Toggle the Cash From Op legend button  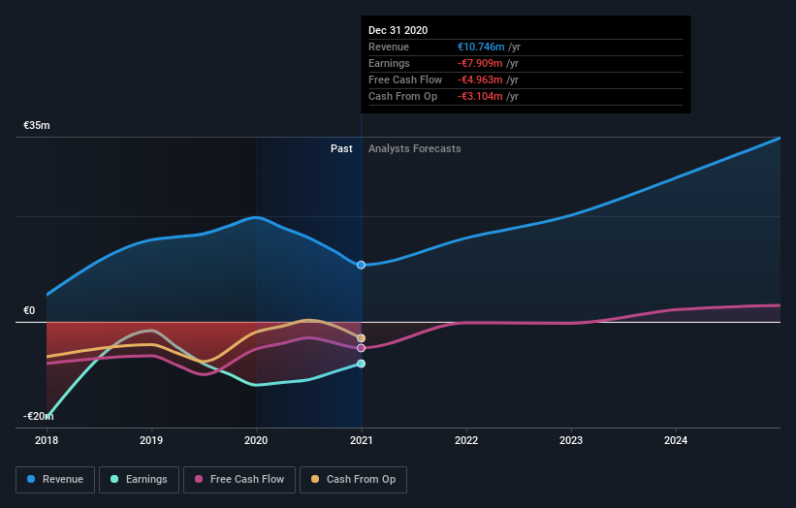coord(353,480)
